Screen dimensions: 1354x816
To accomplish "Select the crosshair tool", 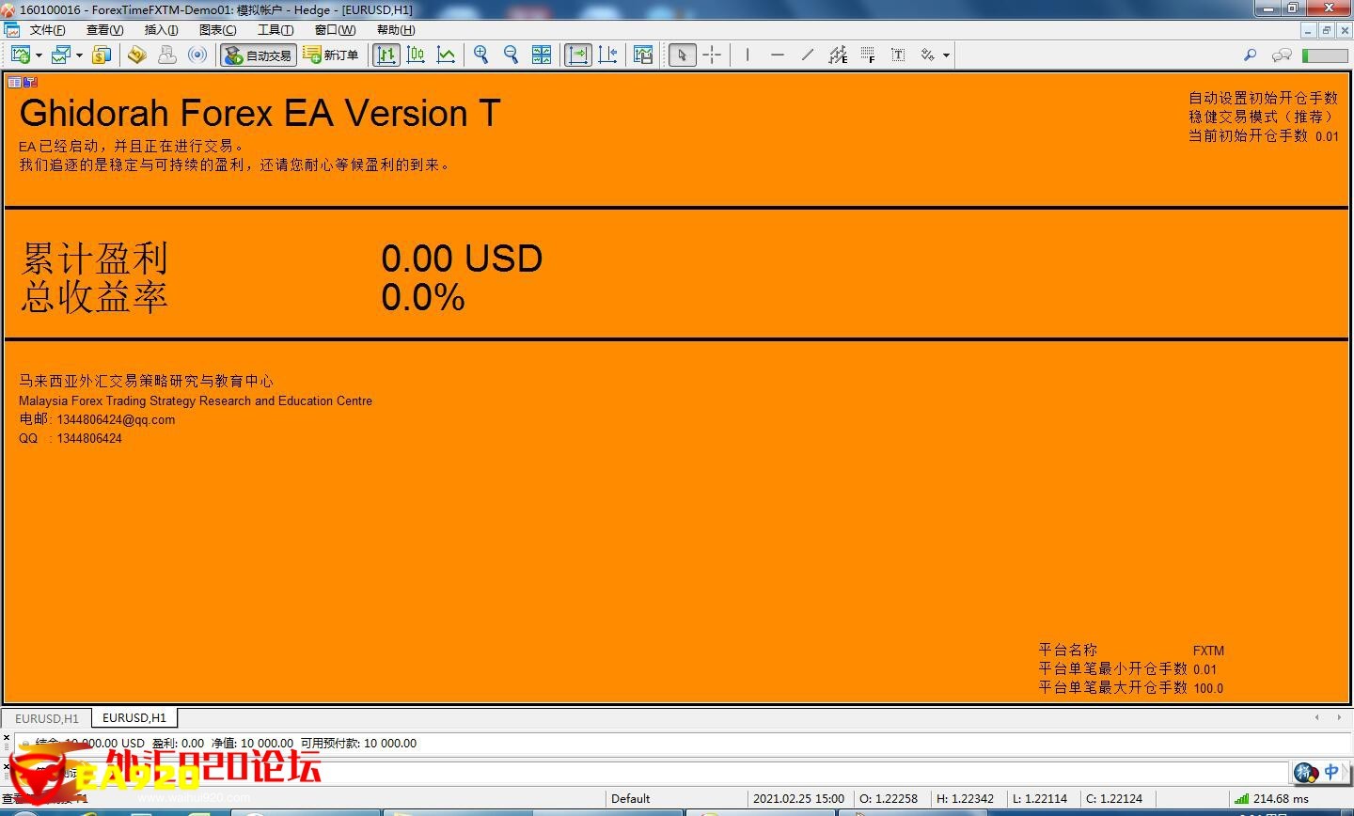I will [x=712, y=55].
